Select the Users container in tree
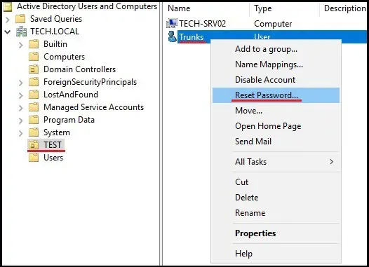The image size is (369, 267). pos(53,158)
